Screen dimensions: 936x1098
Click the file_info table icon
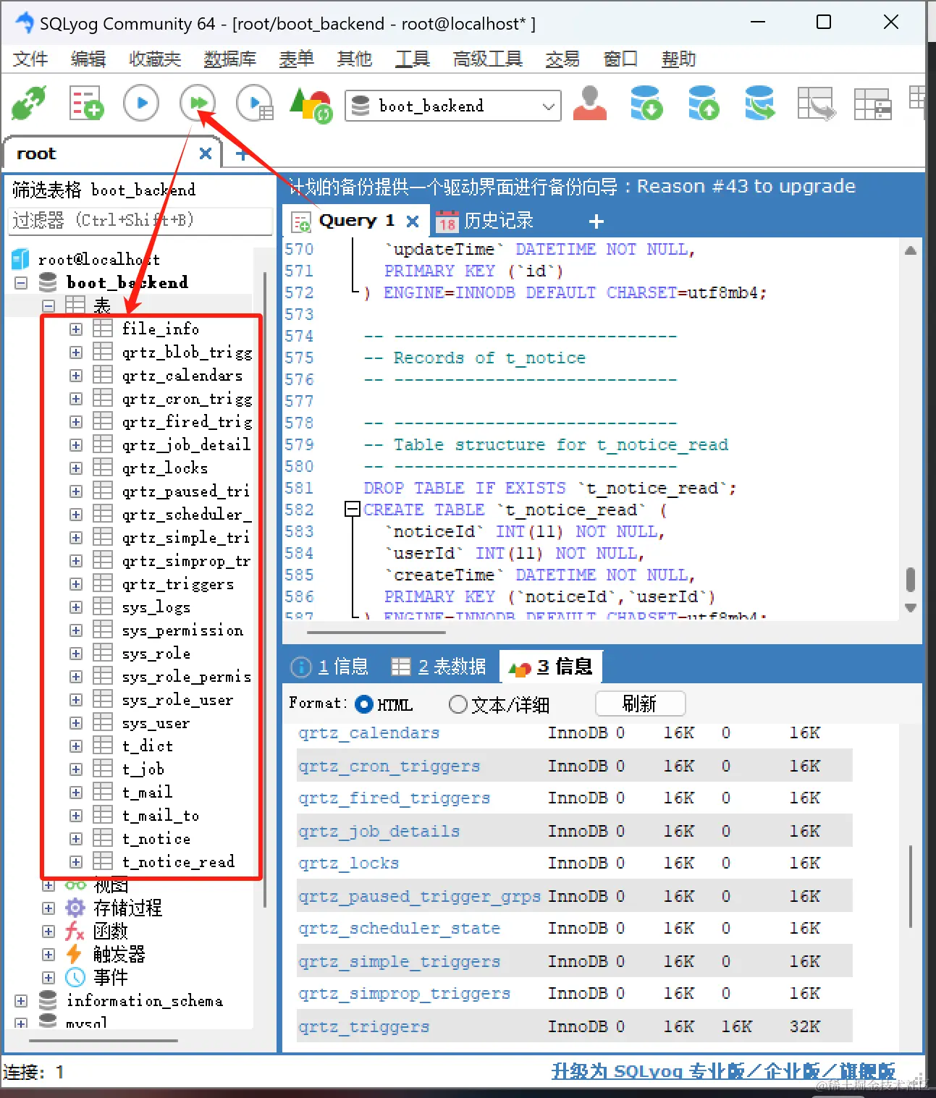(x=103, y=329)
